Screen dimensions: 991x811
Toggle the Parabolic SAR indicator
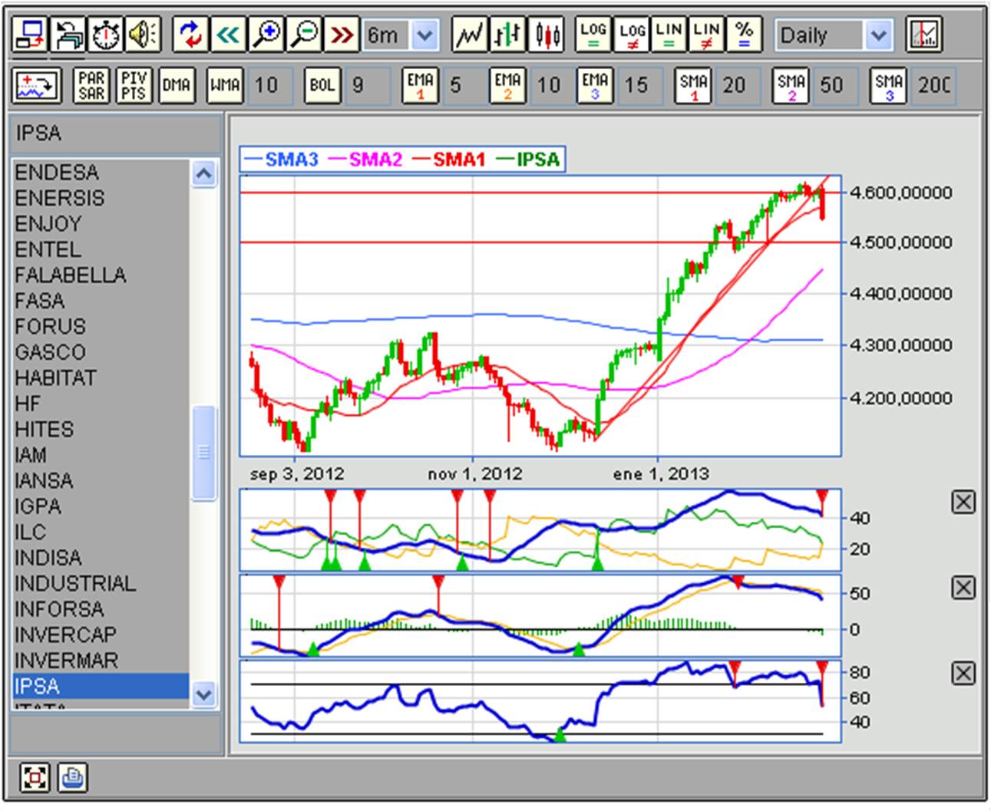pyautogui.click(x=91, y=85)
